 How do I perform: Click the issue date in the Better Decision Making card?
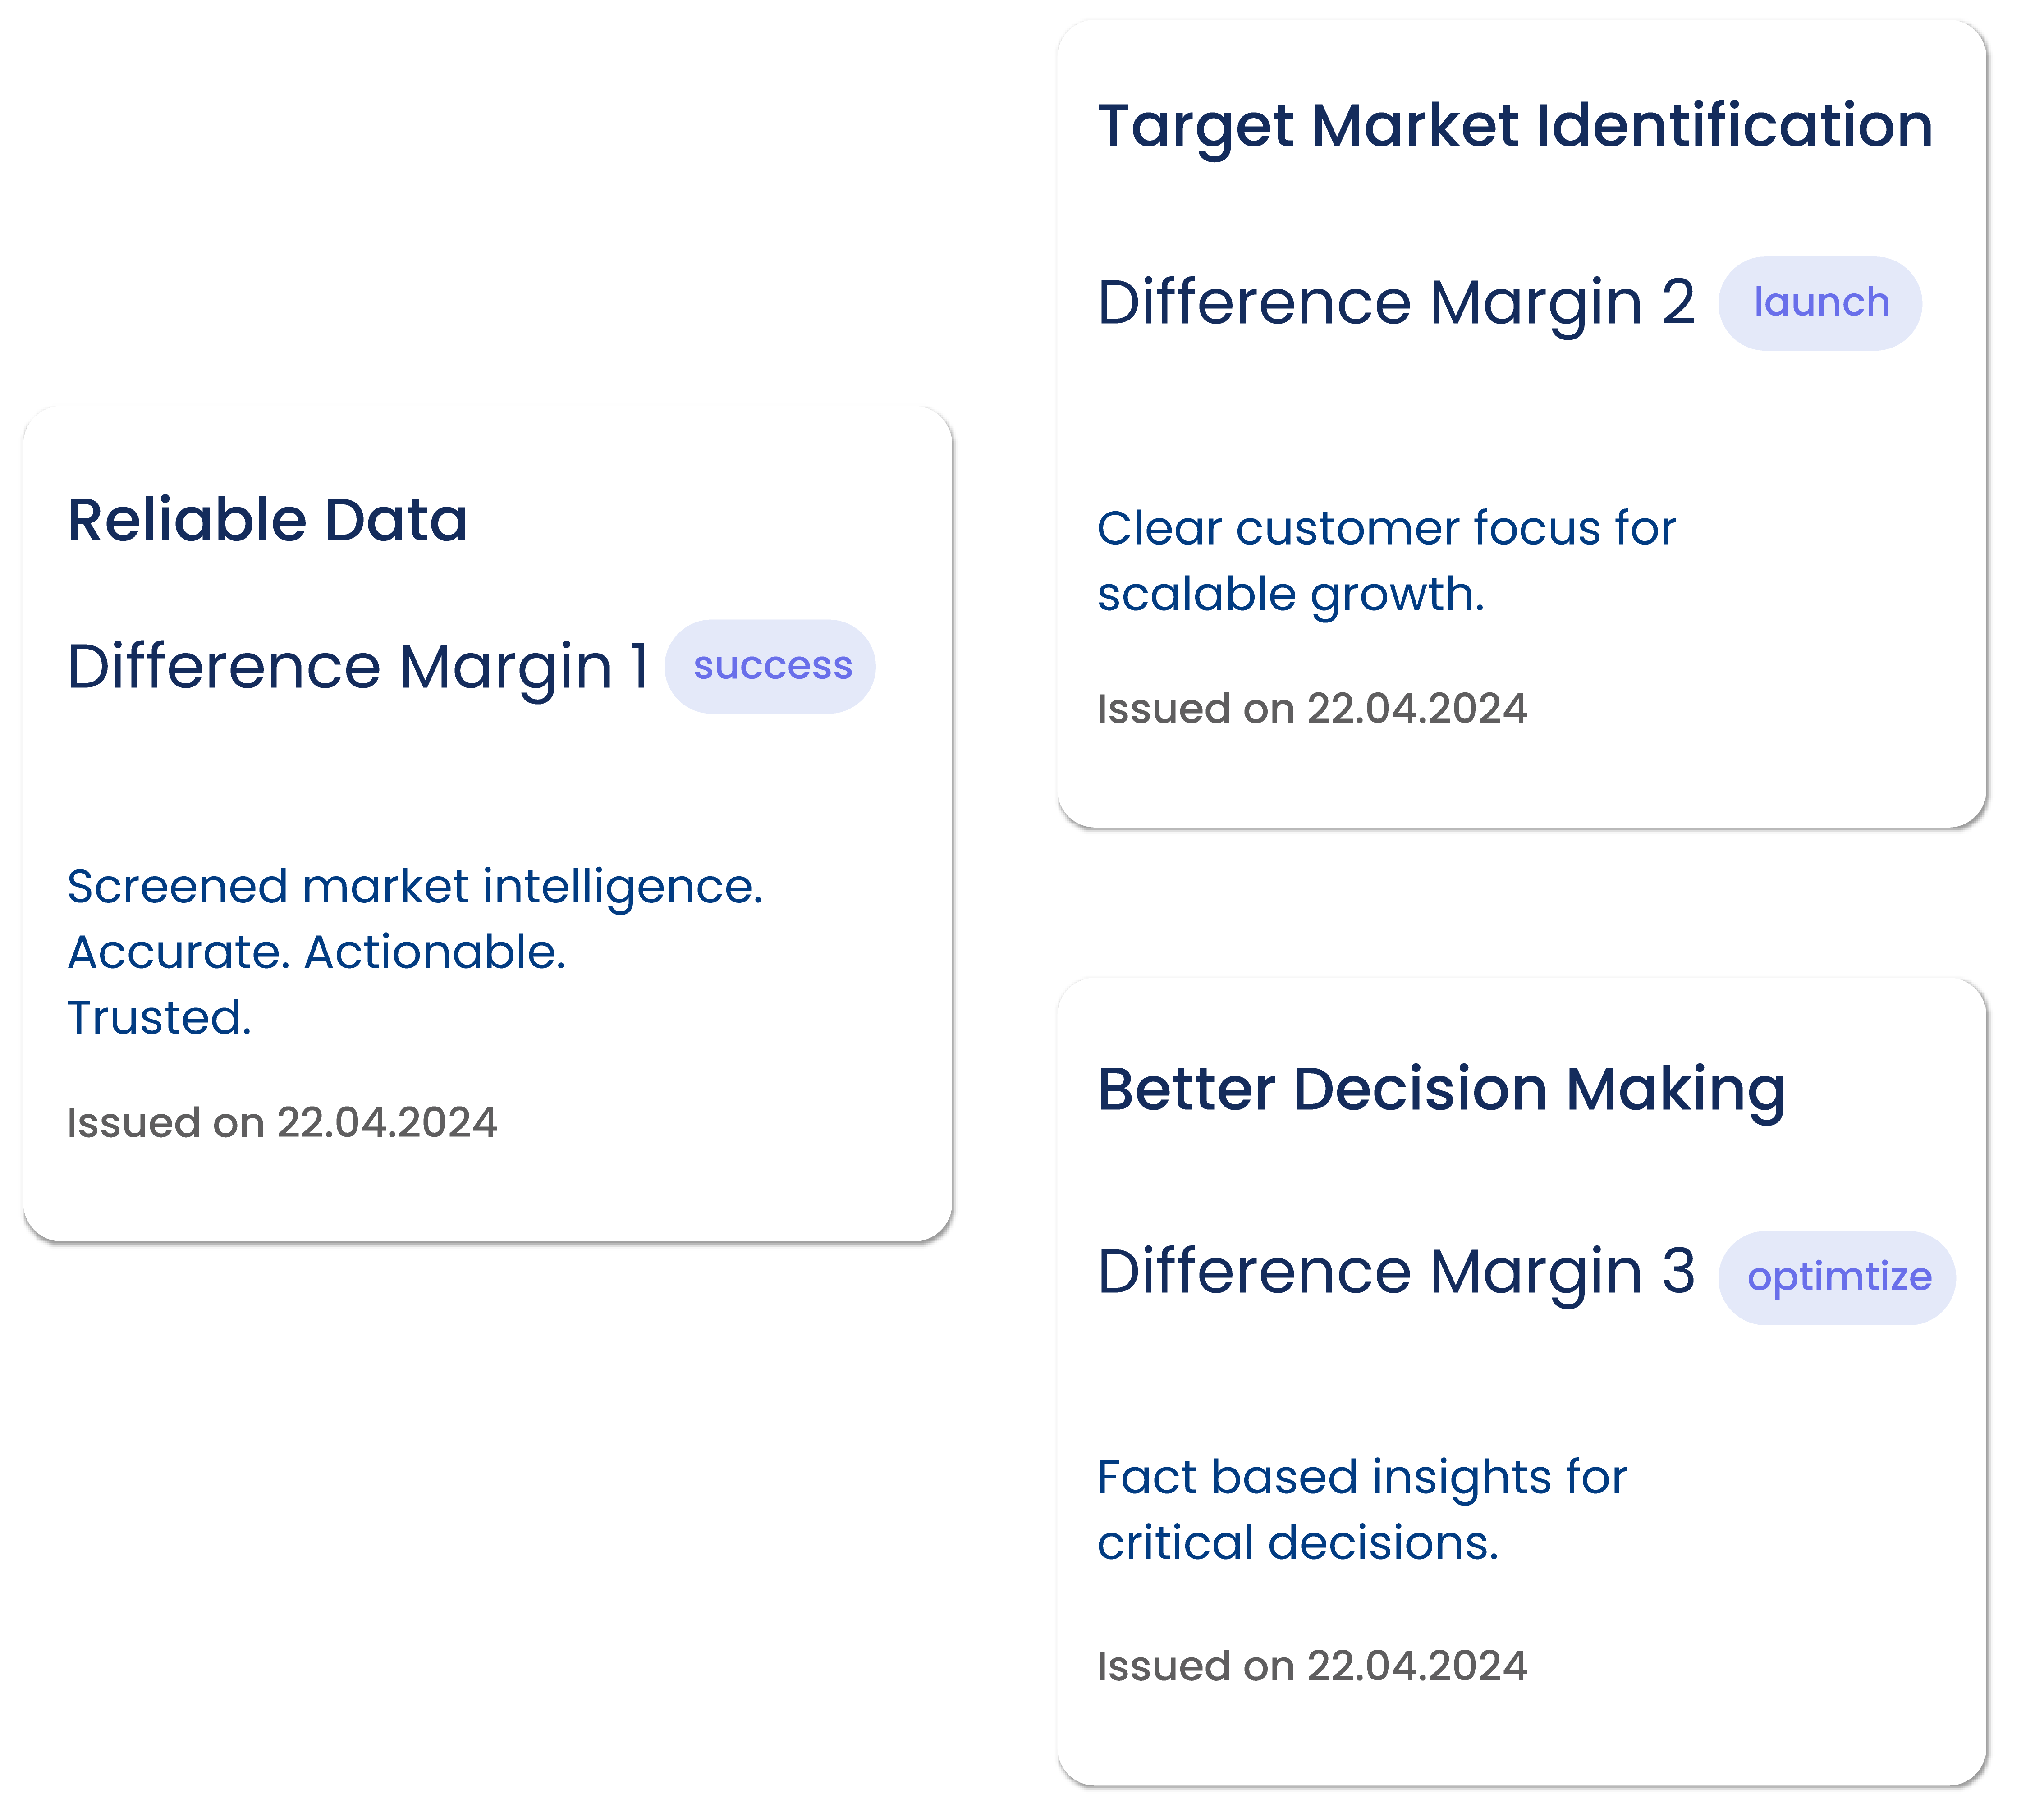pos(1311,1667)
